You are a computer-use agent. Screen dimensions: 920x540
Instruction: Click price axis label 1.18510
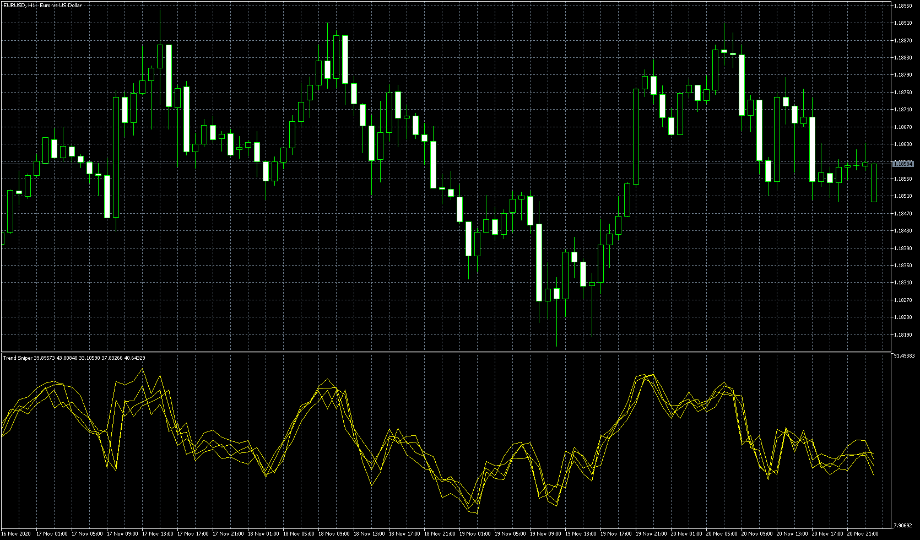coord(903,196)
